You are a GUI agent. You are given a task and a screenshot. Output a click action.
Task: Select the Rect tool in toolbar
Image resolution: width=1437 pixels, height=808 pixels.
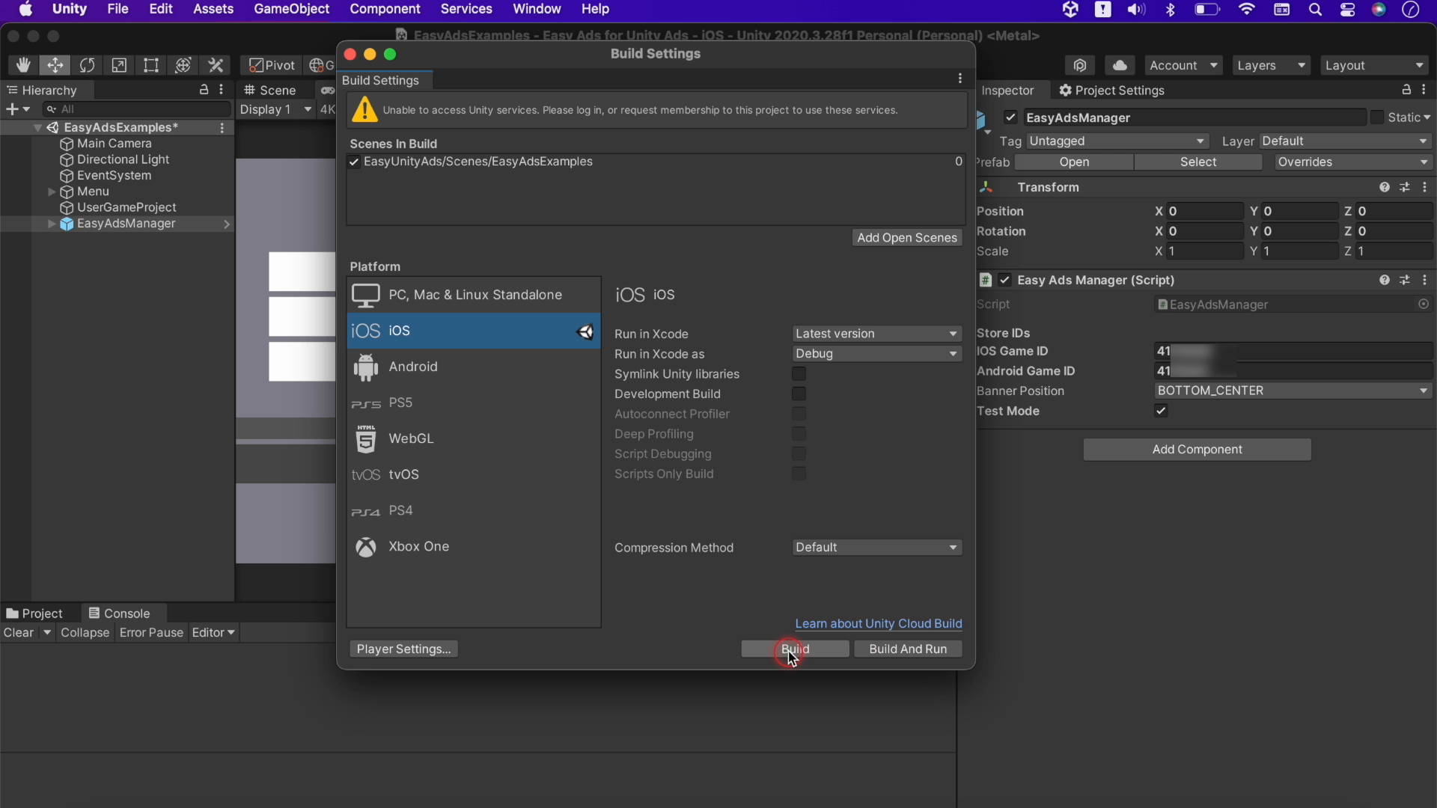151,65
